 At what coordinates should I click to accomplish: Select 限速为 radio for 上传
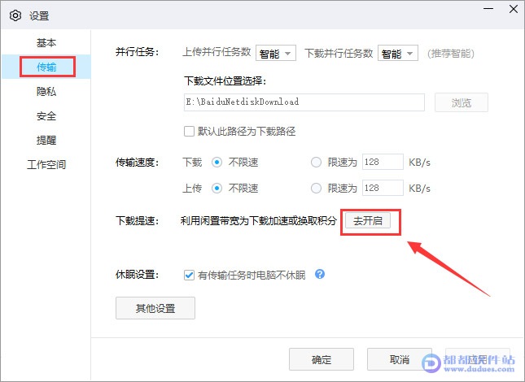(x=316, y=189)
